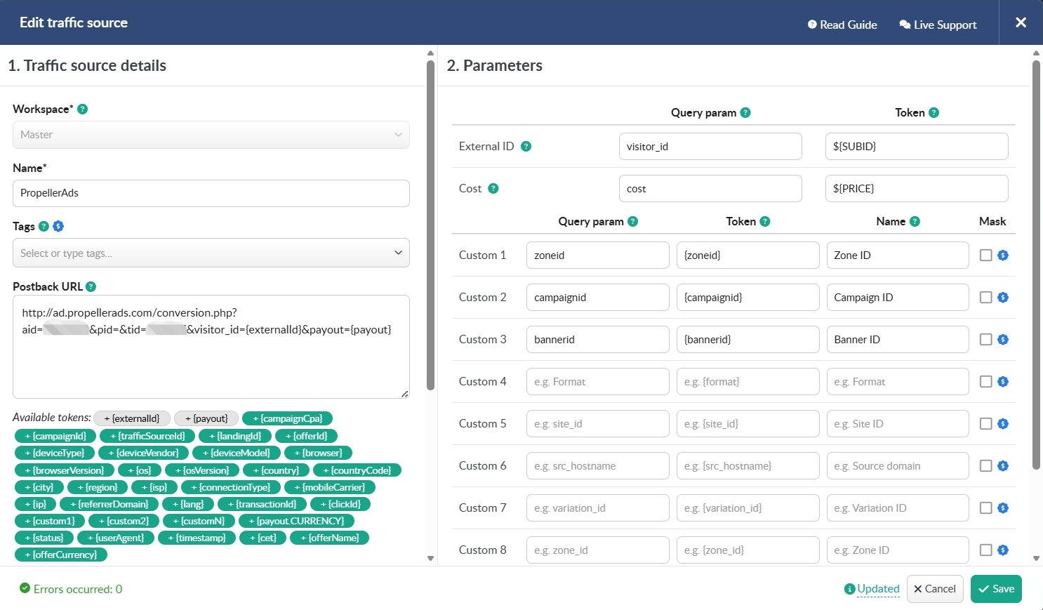Click the help icon next to Workspace
The width and height of the screenshot is (1043, 610).
pos(82,110)
